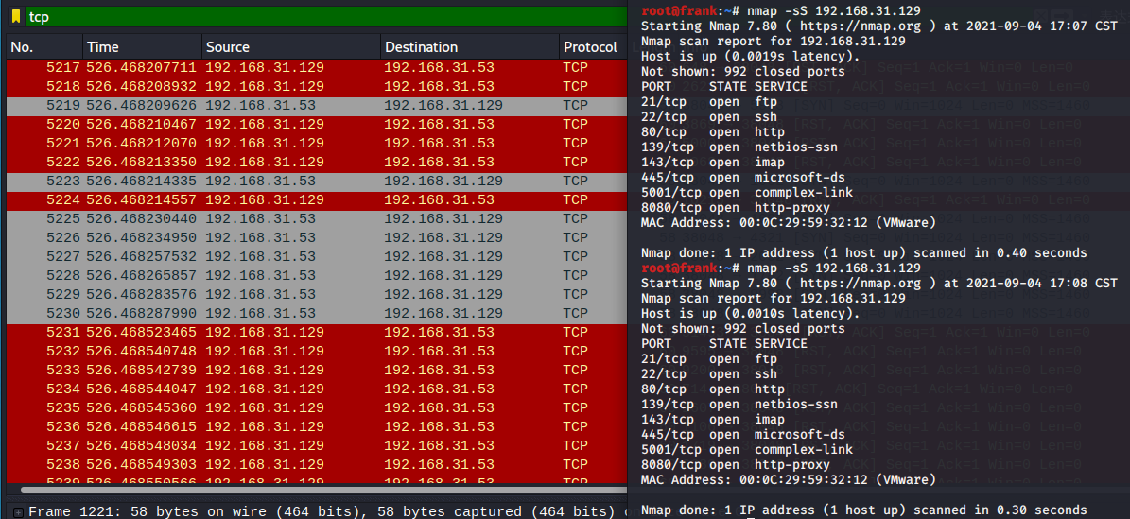Sort packets by the Protocol column header
1130x519 pixels.
(593, 47)
